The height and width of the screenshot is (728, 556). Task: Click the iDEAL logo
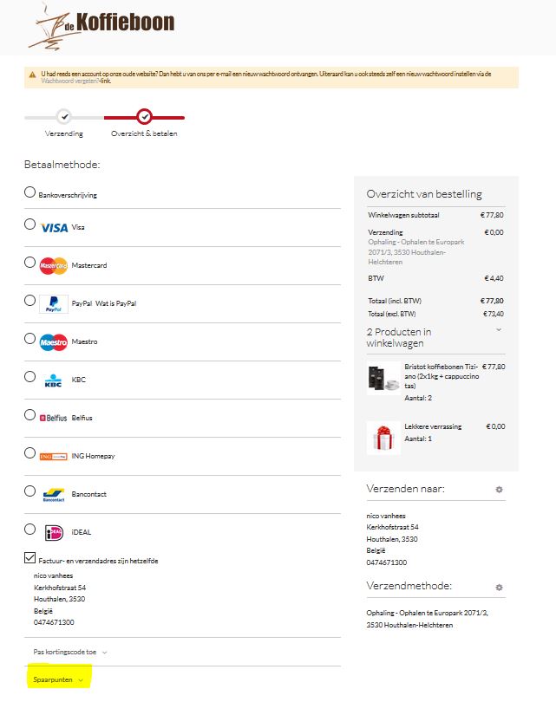[54, 531]
